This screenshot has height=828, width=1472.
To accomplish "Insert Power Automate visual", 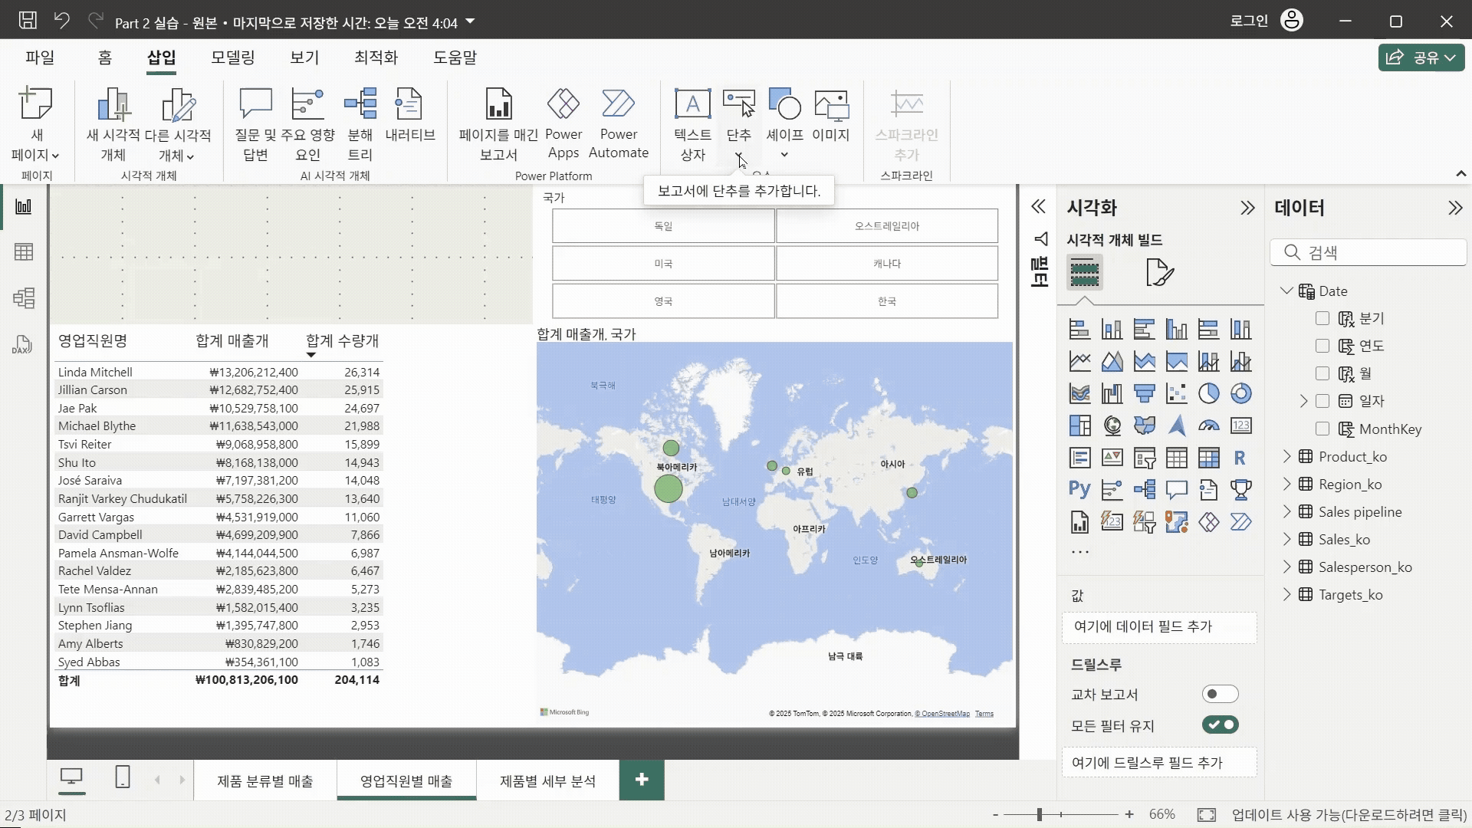I will click(619, 124).
